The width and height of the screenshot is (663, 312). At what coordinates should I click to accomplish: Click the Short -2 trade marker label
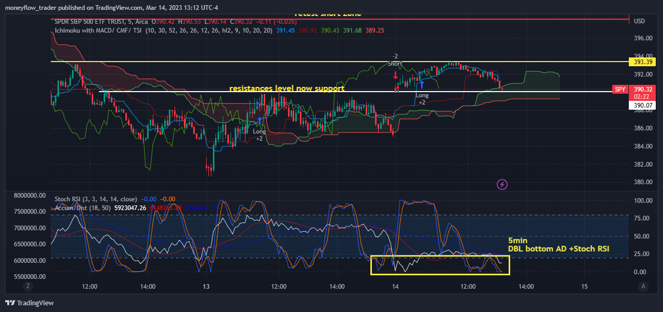click(395, 60)
